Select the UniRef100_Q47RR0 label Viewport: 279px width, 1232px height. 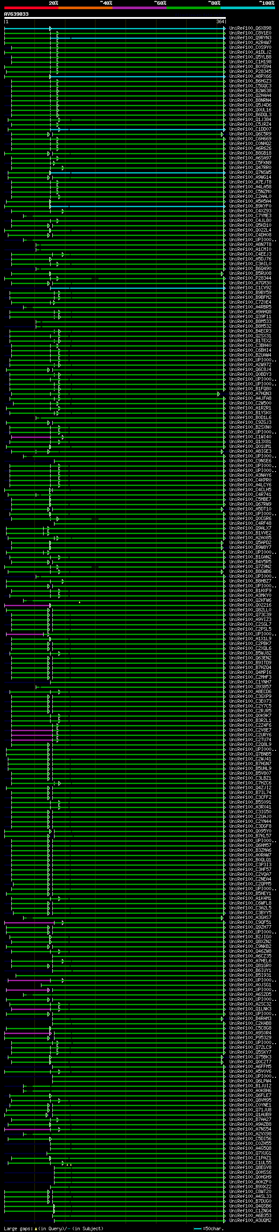click(x=250, y=168)
